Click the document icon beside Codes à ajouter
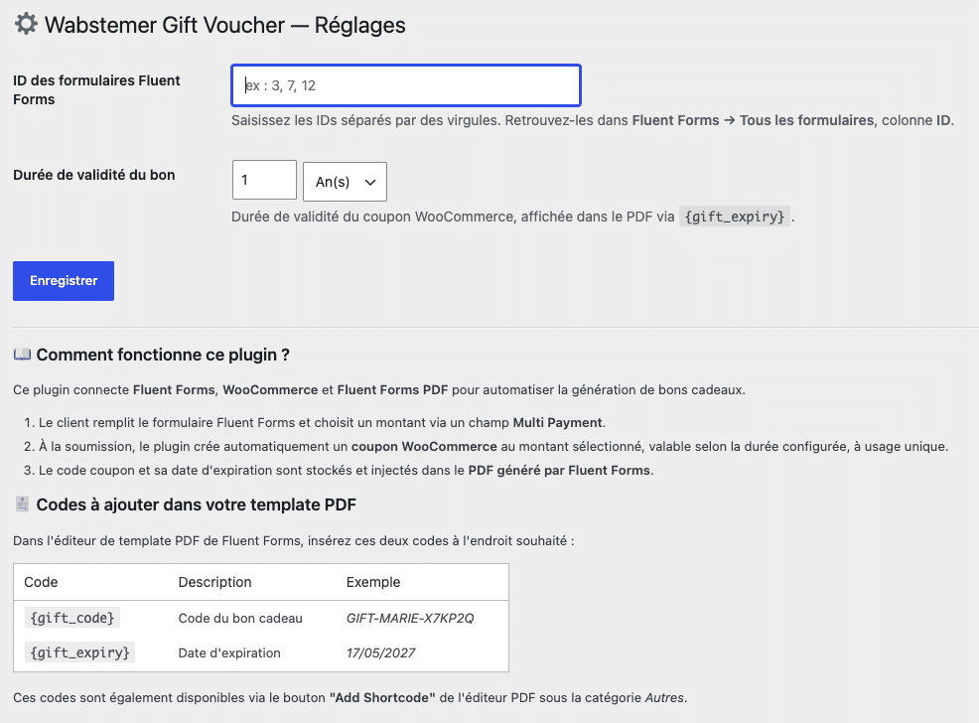 22,505
